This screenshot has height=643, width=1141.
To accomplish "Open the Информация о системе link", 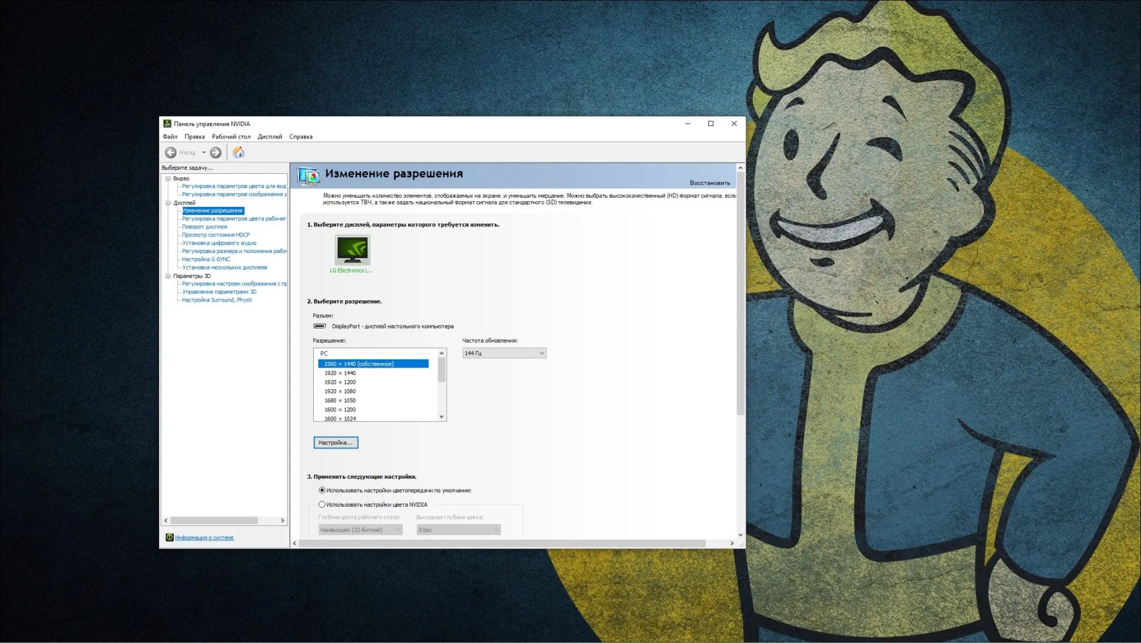I will (x=204, y=538).
